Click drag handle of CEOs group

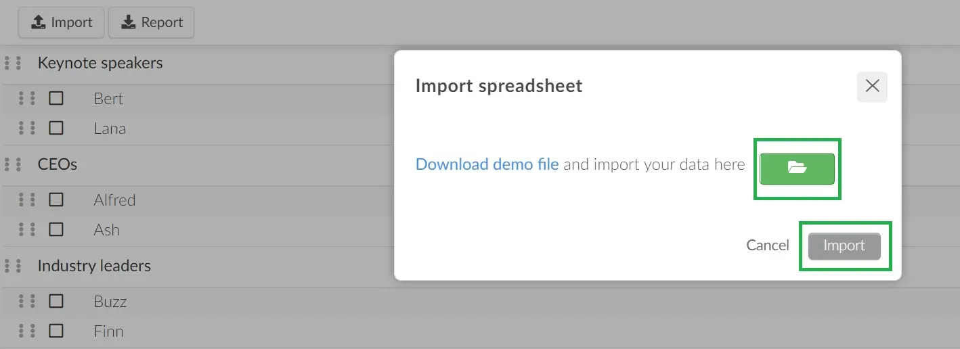[x=13, y=164]
